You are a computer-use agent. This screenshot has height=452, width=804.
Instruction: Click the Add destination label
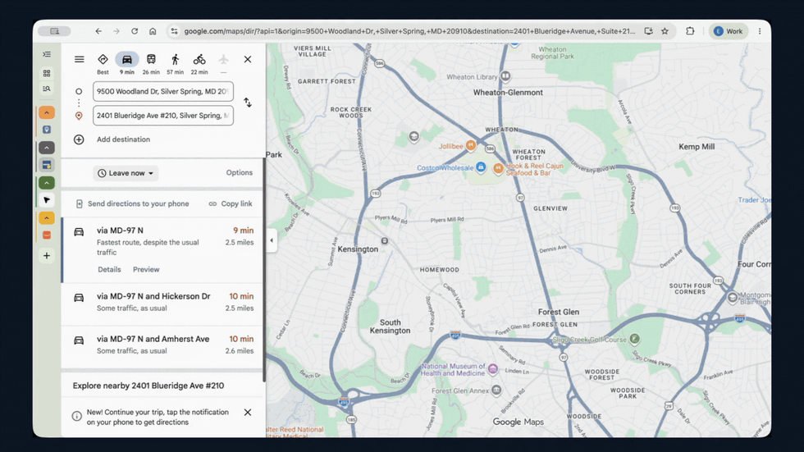pos(124,139)
